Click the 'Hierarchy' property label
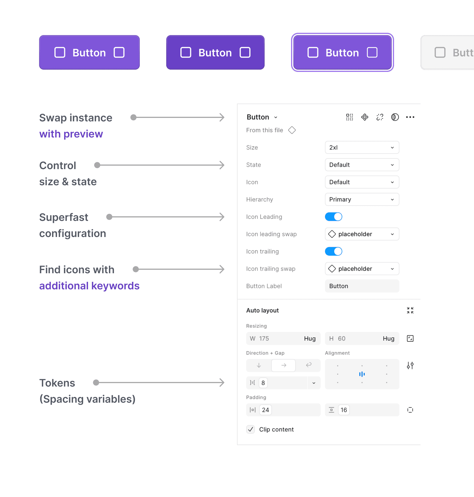The height and width of the screenshot is (497, 474). [x=260, y=200]
